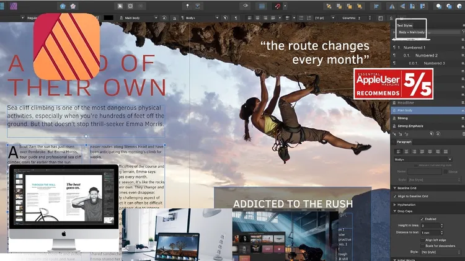Select the Numbered 2 text style
The width and height of the screenshot is (465, 261).
pos(427,55)
